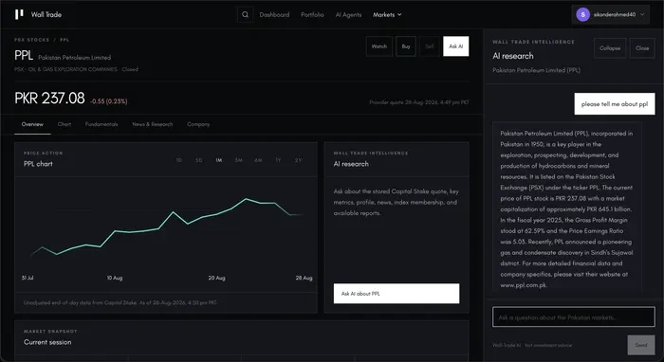Open the Portfolio nav item
Viewport: 664px width, 362px height.
tap(312, 14)
